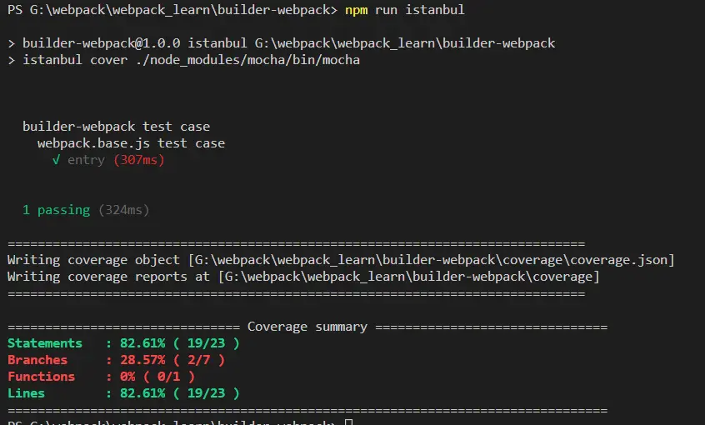Click the terminal cursor at the bottom prompt
This screenshot has width=705, height=425.
click(x=348, y=422)
